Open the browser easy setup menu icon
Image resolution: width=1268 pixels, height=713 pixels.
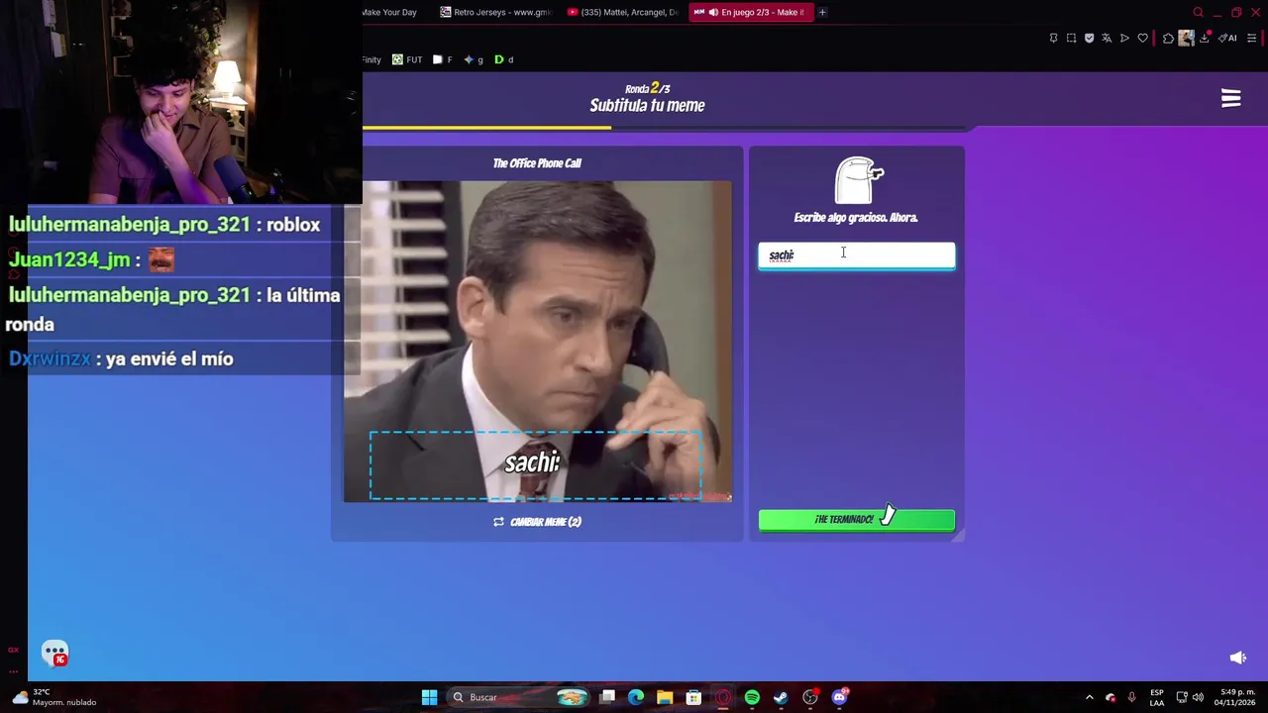pos(1252,39)
